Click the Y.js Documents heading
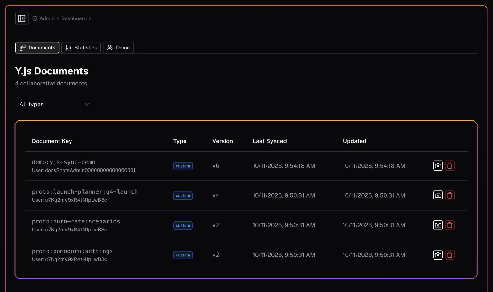Screen dimensions: 493x292 pyautogui.click(x=52, y=71)
